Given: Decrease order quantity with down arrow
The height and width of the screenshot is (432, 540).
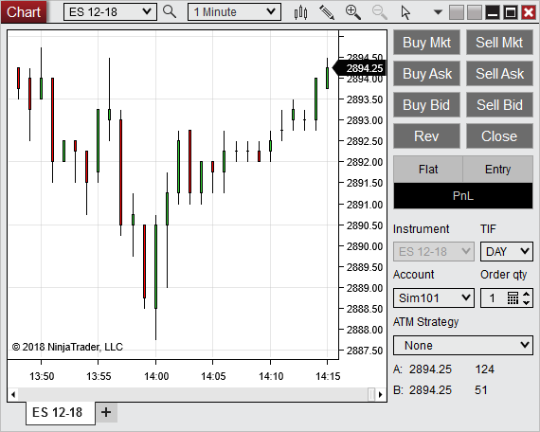Looking at the screenshot, I should 526,302.
